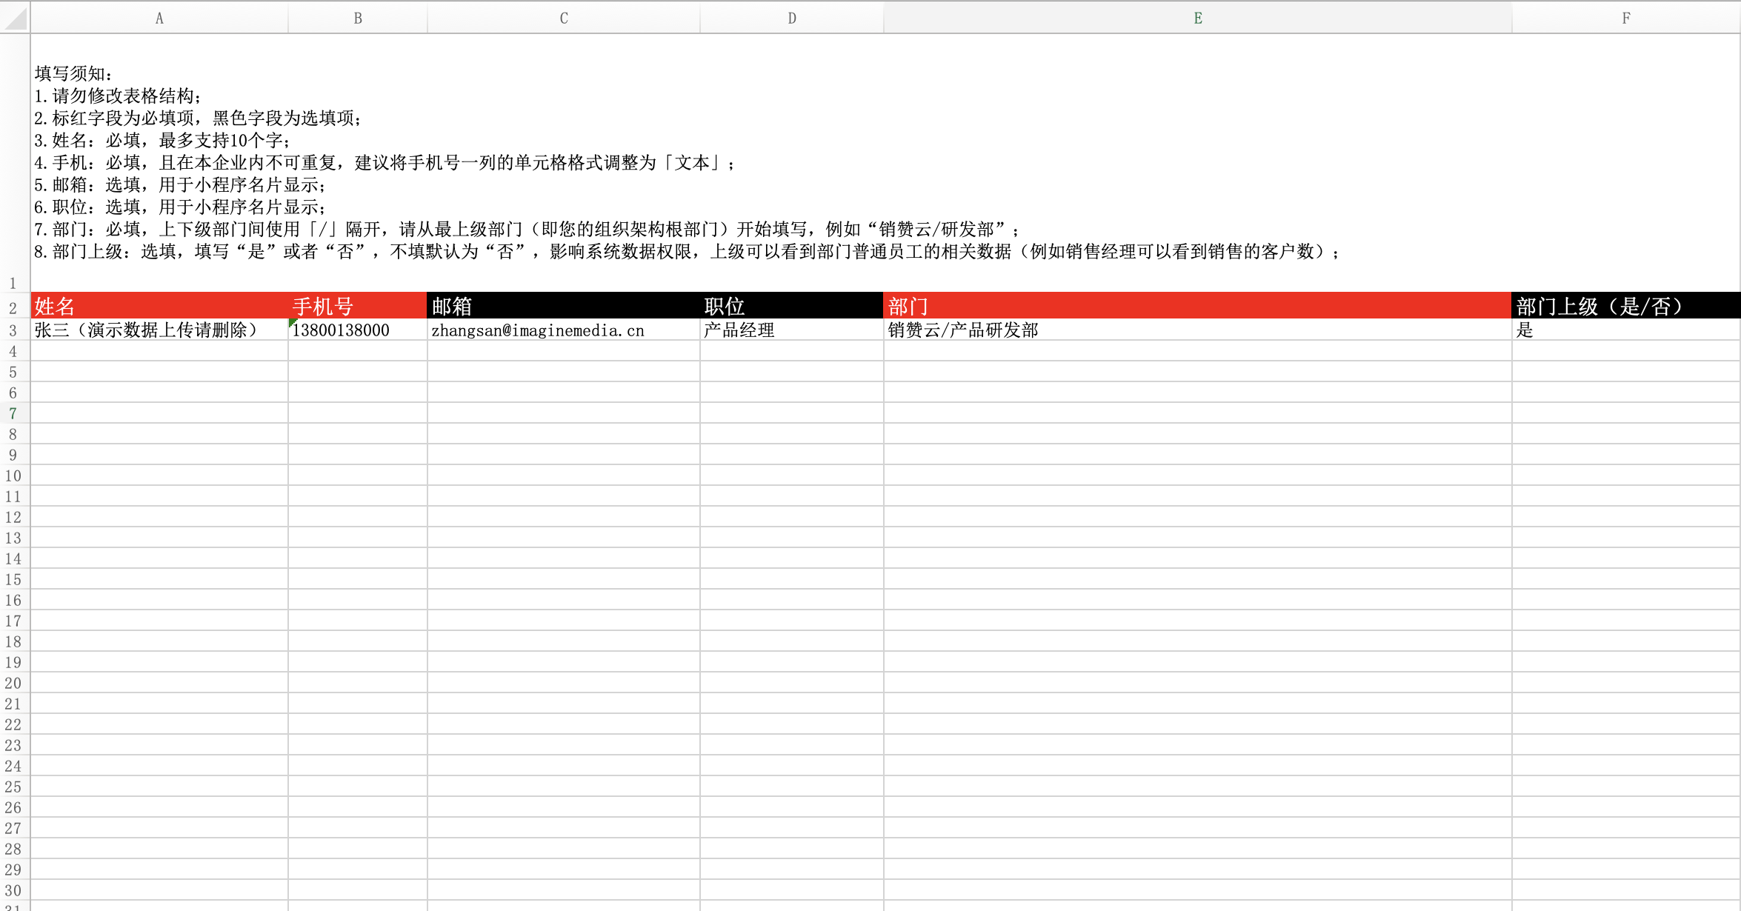
Task: Select cell containing 是 in row 3
Action: pyautogui.click(x=1626, y=330)
